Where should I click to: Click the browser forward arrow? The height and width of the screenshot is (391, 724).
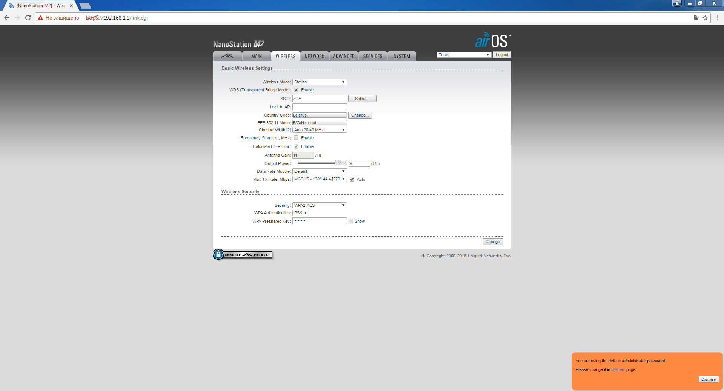pyautogui.click(x=17, y=18)
